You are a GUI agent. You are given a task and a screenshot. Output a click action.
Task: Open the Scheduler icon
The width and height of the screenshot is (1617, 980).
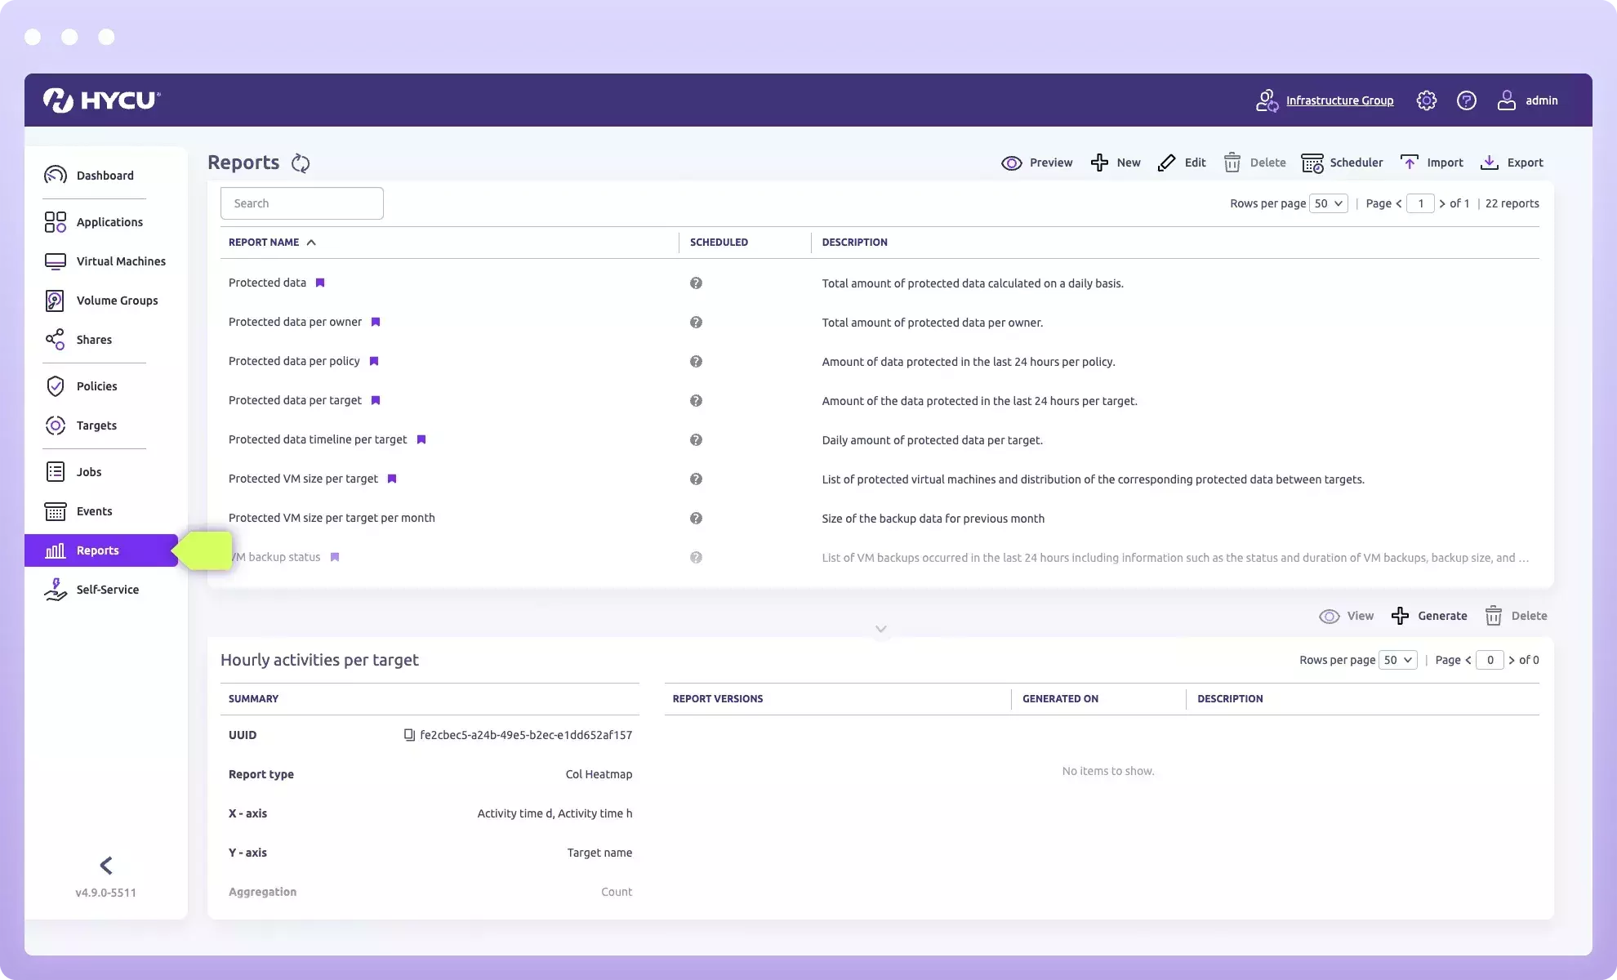click(x=1313, y=163)
